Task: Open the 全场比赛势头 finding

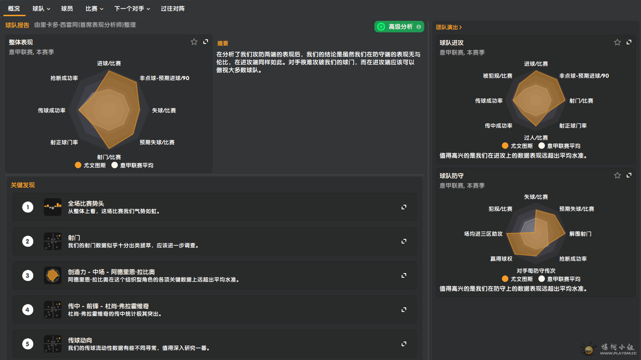Action: [214, 207]
